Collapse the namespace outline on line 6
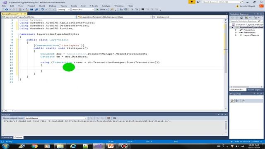The height and width of the screenshot is (149, 265). (18, 34)
